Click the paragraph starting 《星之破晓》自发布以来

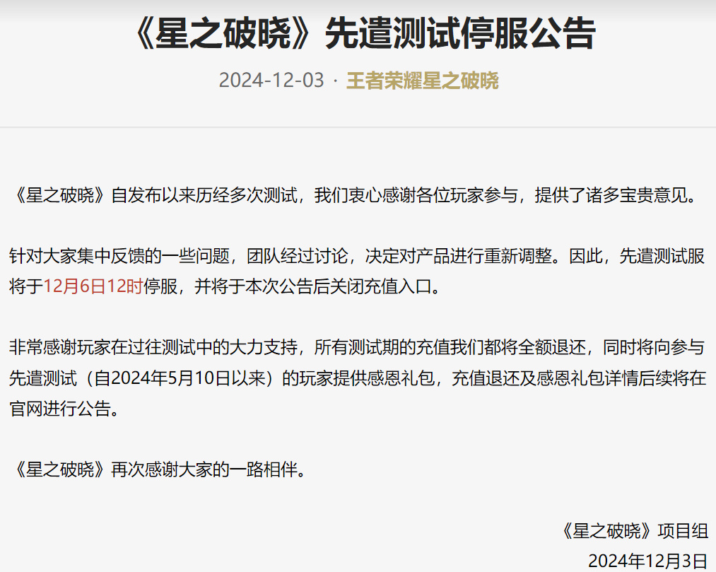pos(354,196)
